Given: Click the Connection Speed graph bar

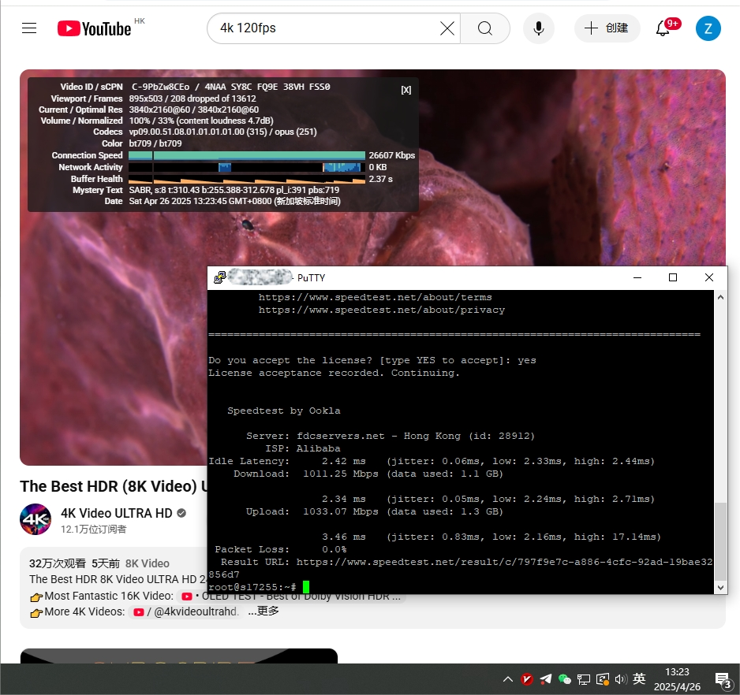Looking at the screenshot, I should pyautogui.click(x=247, y=155).
